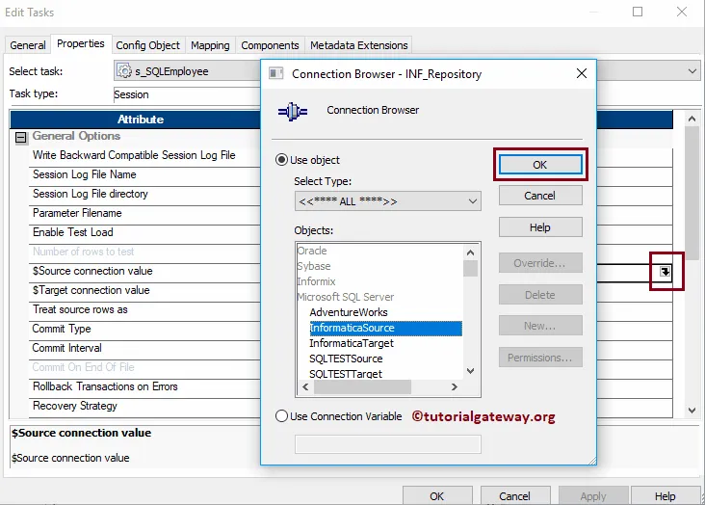Open the Config Object tab

148,45
